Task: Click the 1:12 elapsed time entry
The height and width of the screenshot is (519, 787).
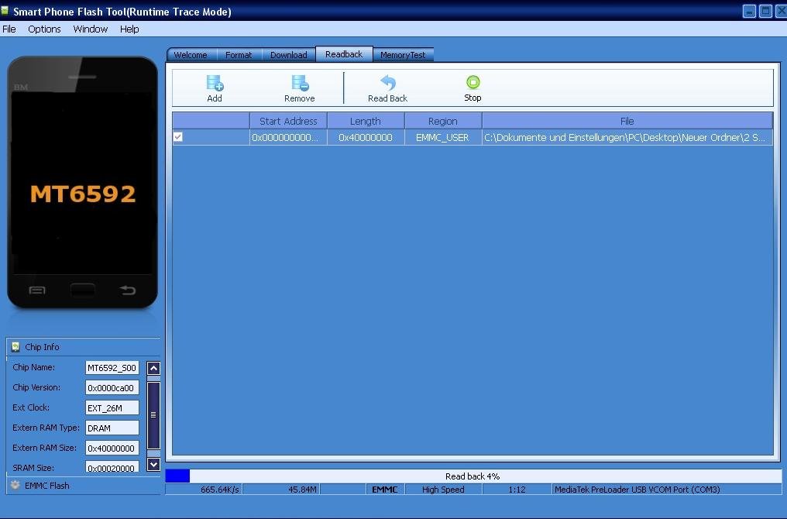Action: coord(517,490)
